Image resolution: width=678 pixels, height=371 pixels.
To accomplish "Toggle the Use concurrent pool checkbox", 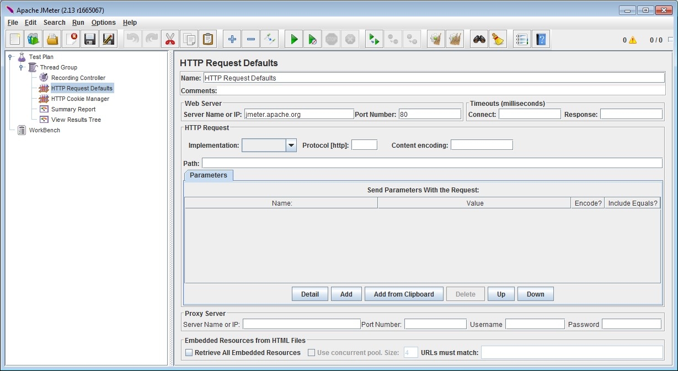I will pyautogui.click(x=311, y=353).
